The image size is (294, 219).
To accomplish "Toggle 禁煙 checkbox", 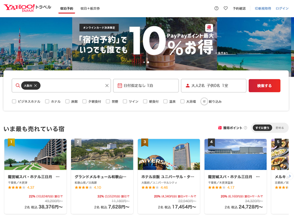I will click(108, 101).
